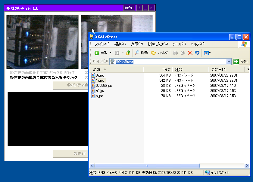
Task: Open the ファイル(F) menu
Action: coord(102,44)
